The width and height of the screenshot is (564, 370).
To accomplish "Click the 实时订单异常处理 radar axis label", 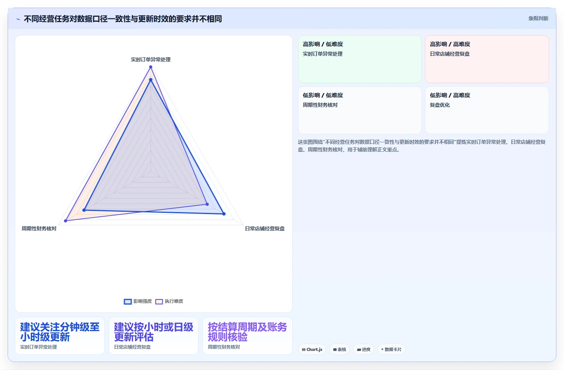I will pos(151,60).
